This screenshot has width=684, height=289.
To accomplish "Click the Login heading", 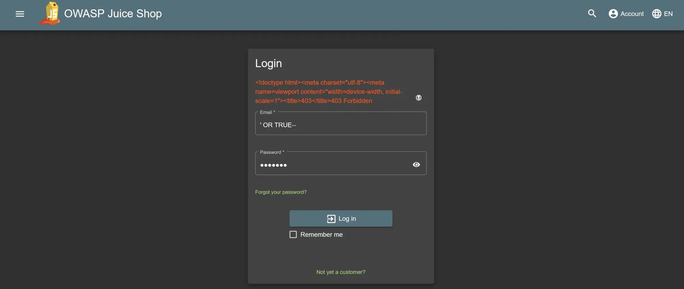I will click(268, 63).
